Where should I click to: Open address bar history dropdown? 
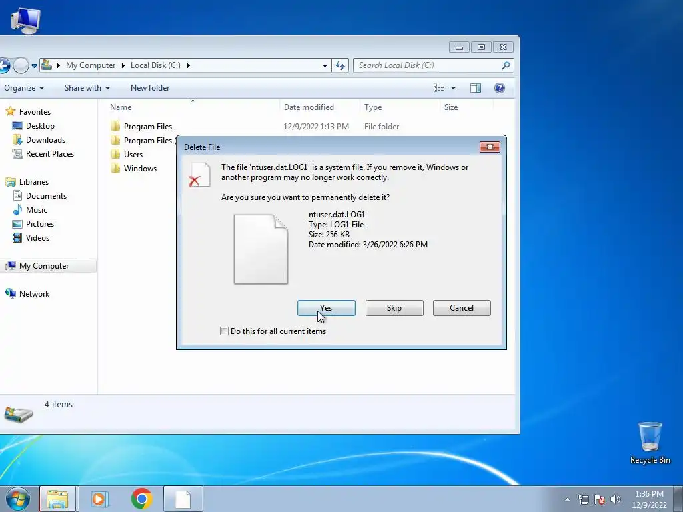pos(325,65)
